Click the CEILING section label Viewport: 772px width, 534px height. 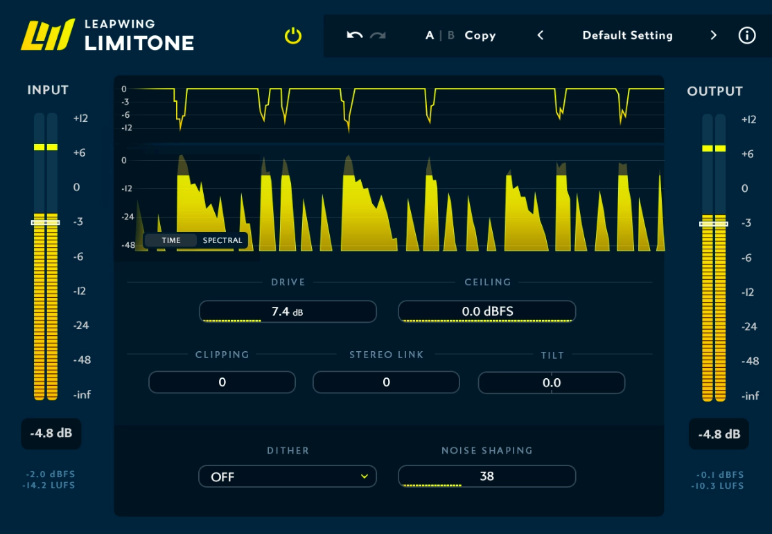487,282
